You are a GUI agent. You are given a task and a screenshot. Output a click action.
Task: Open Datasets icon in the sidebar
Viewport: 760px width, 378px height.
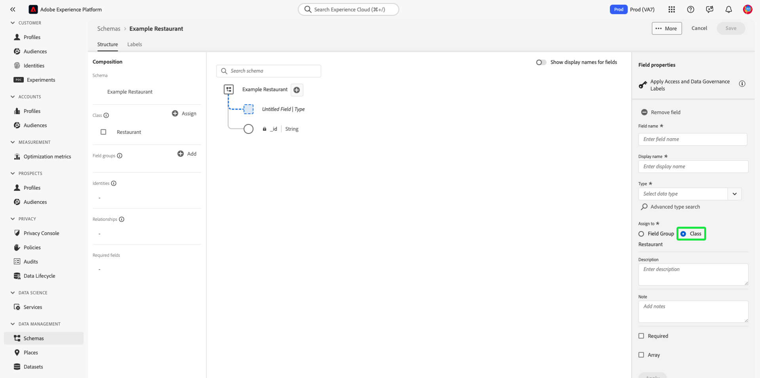point(17,367)
